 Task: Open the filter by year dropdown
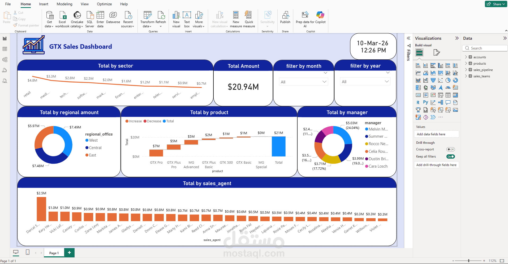(386, 82)
